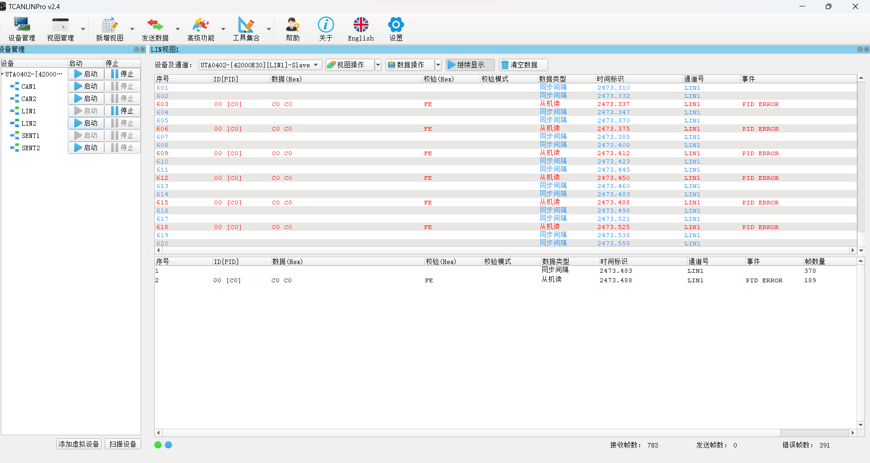
Task: Expand the 视图操作 dropdown arrow
Action: pos(378,65)
